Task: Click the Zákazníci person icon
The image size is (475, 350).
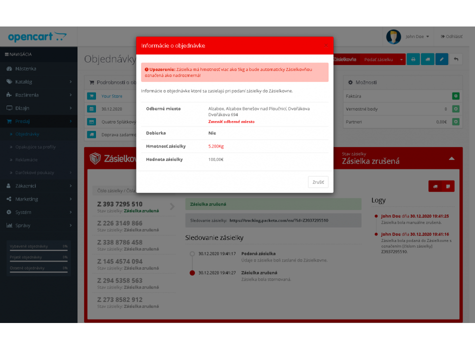Action: [x=9, y=186]
